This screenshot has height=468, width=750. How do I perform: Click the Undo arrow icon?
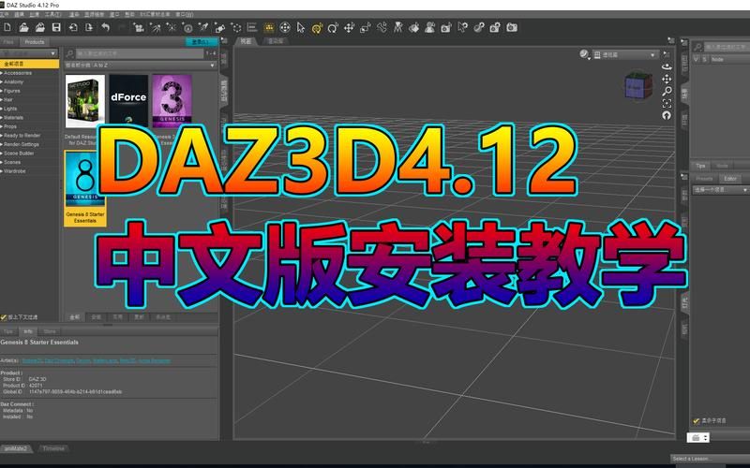coord(105,28)
